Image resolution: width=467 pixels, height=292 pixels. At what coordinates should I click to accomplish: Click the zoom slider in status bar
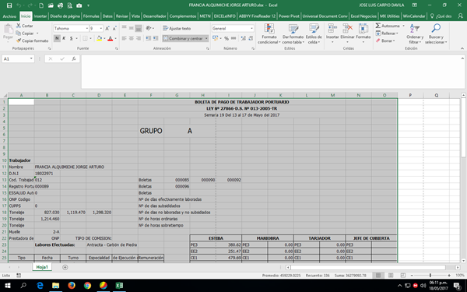click(x=430, y=276)
